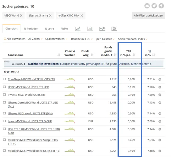Screen dimensions: 171x158
Task: Tick the Alle auswählen checkbox
Action: (x=5, y=39)
